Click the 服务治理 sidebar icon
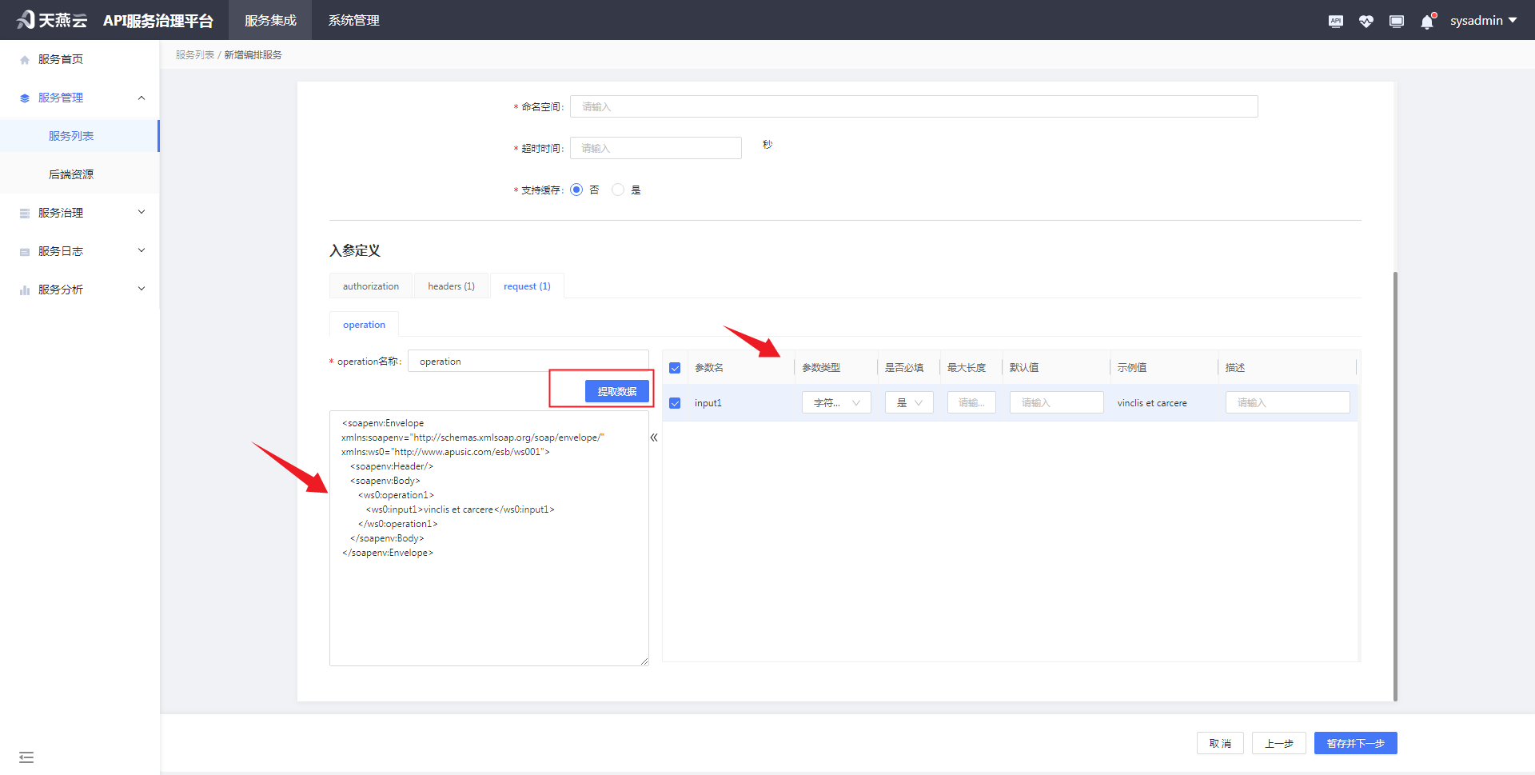The image size is (1535, 775). coord(24,212)
